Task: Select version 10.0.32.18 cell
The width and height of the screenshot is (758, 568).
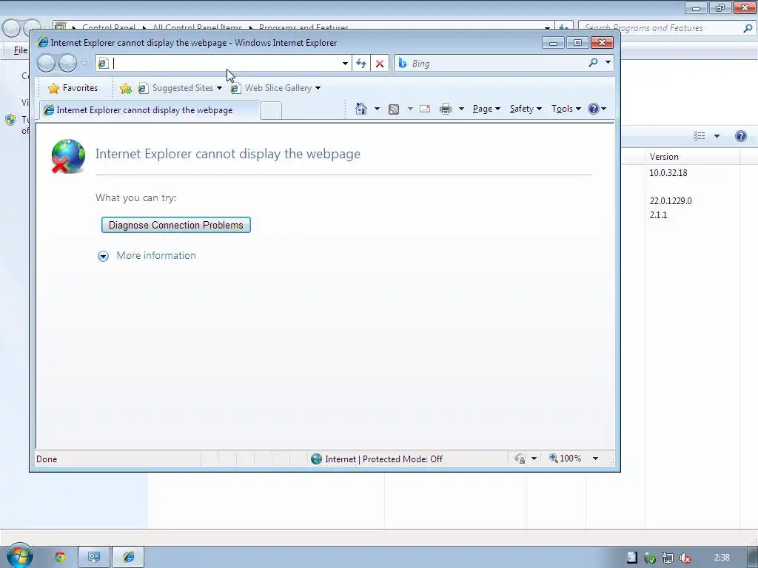Action: 668,173
